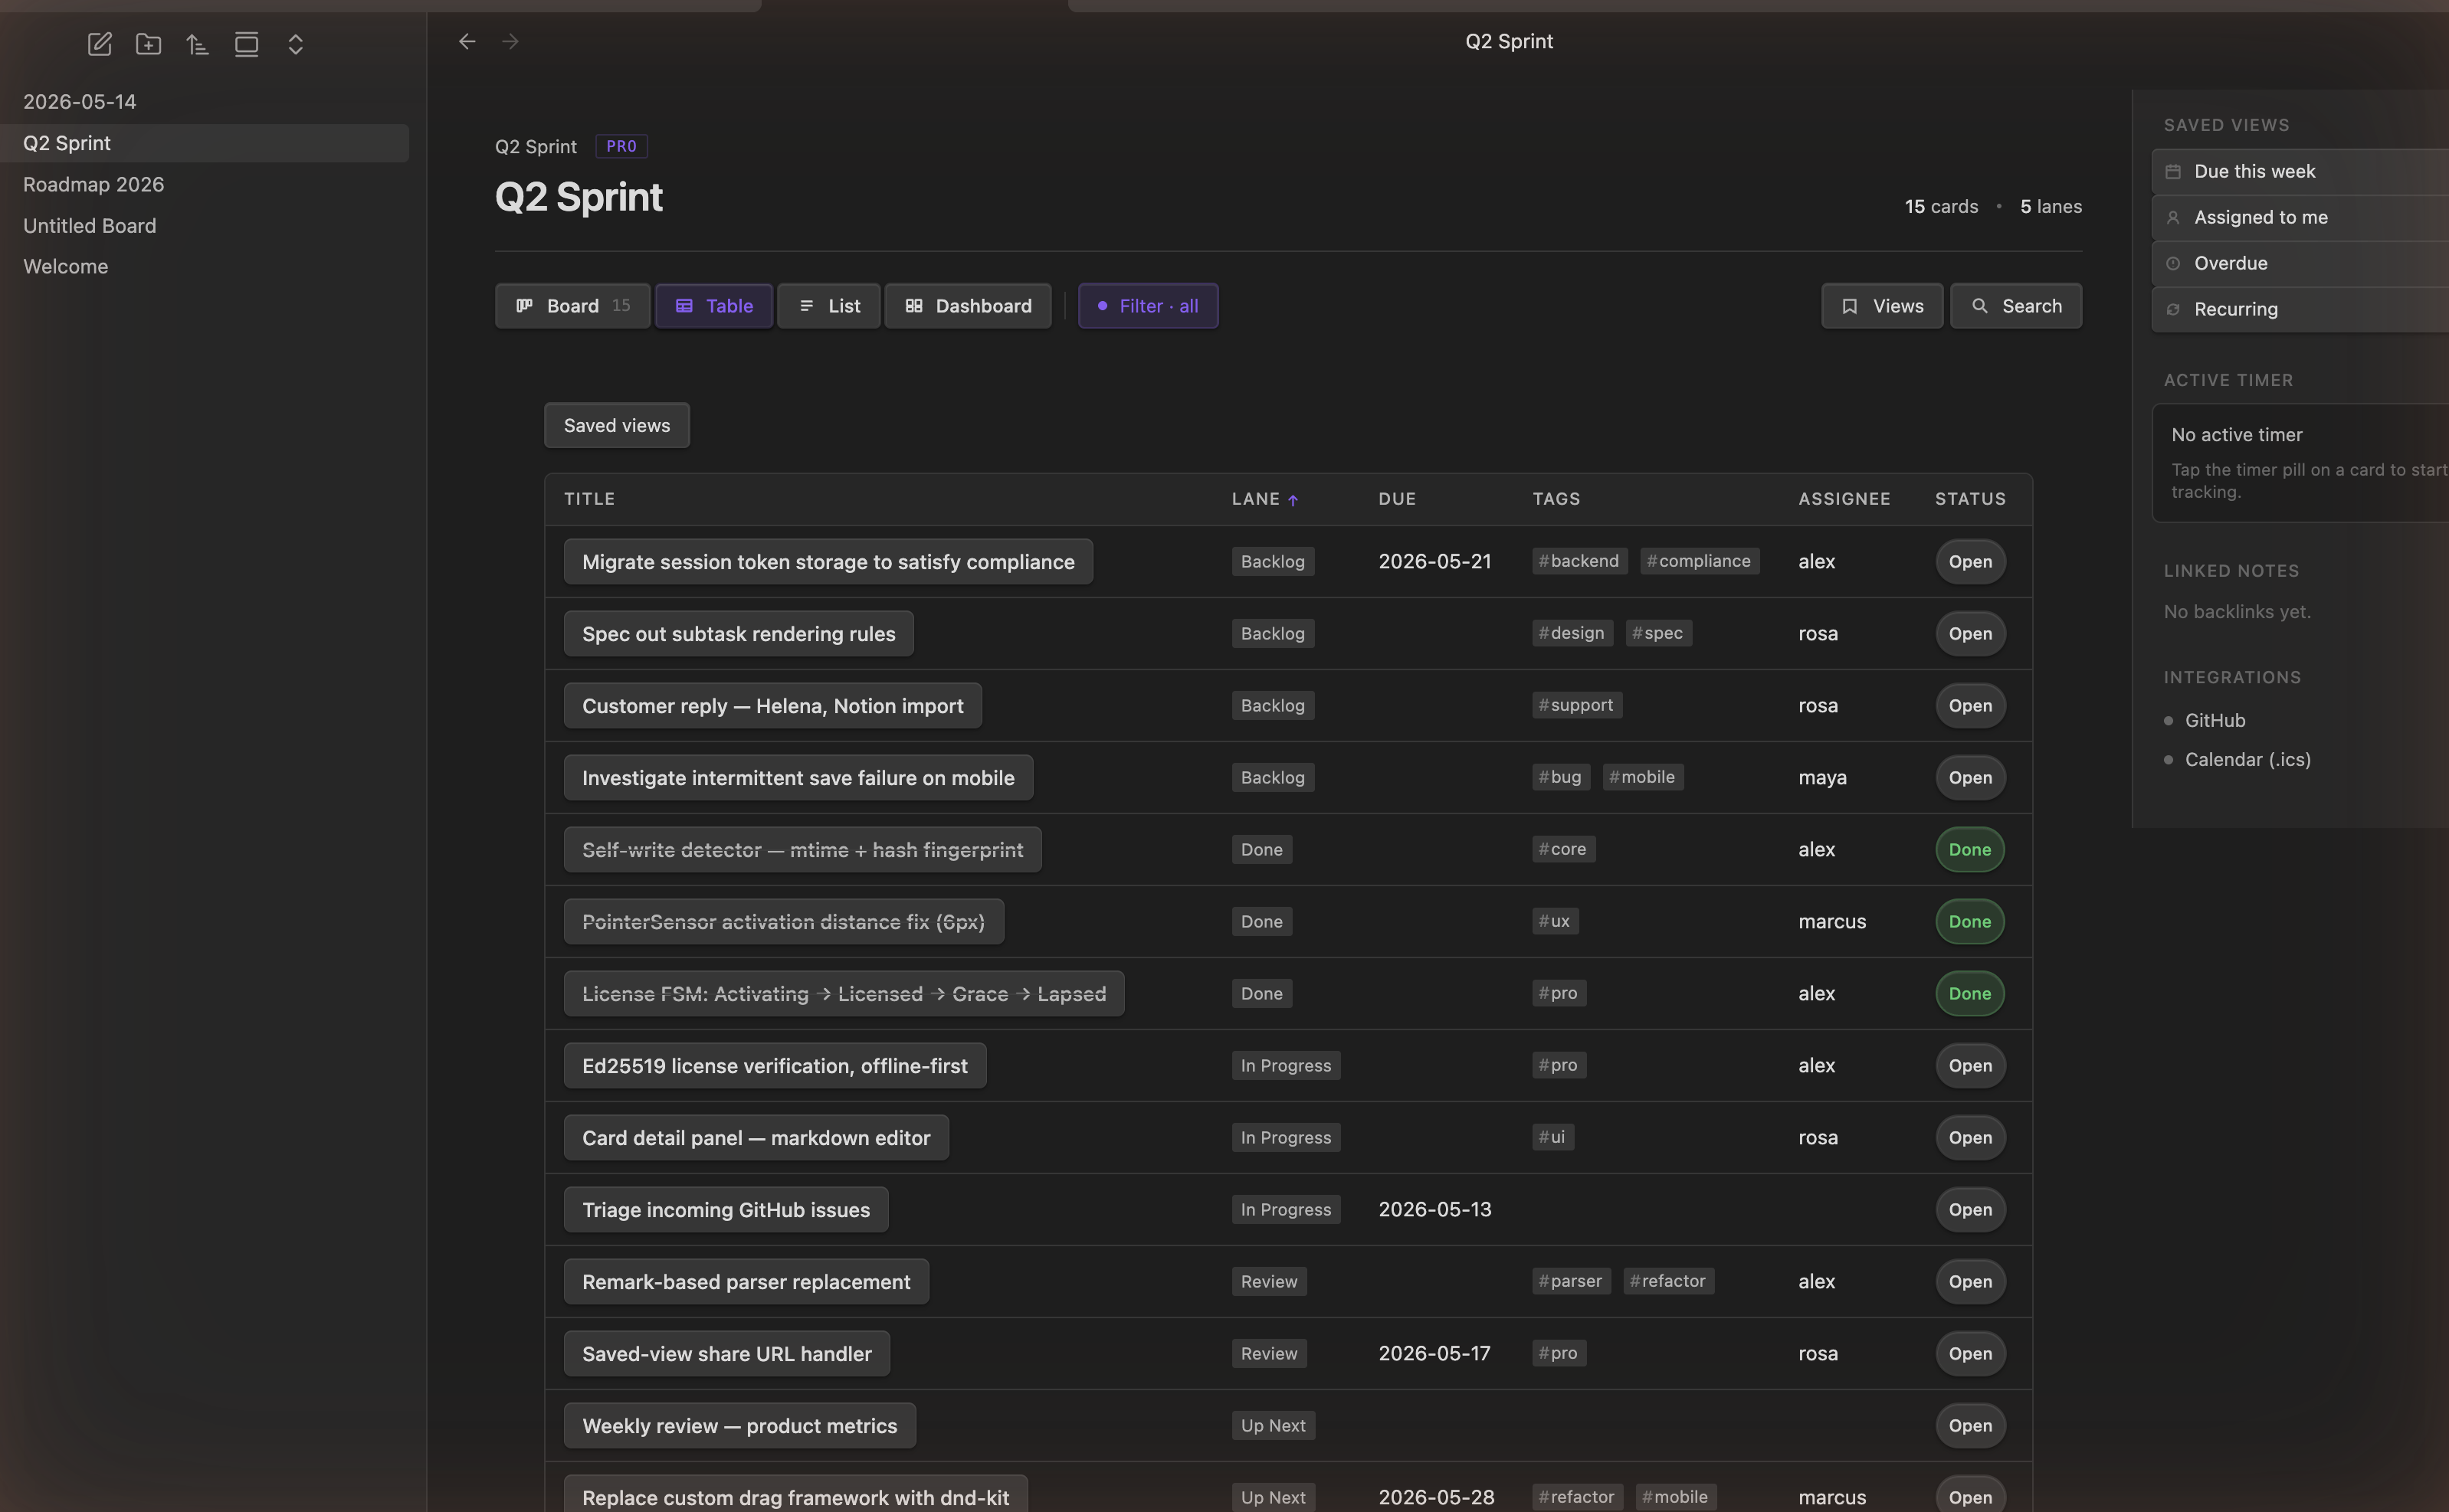The height and width of the screenshot is (1512, 2449).
Task: Sort by the STATUS column header
Action: (1970, 499)
